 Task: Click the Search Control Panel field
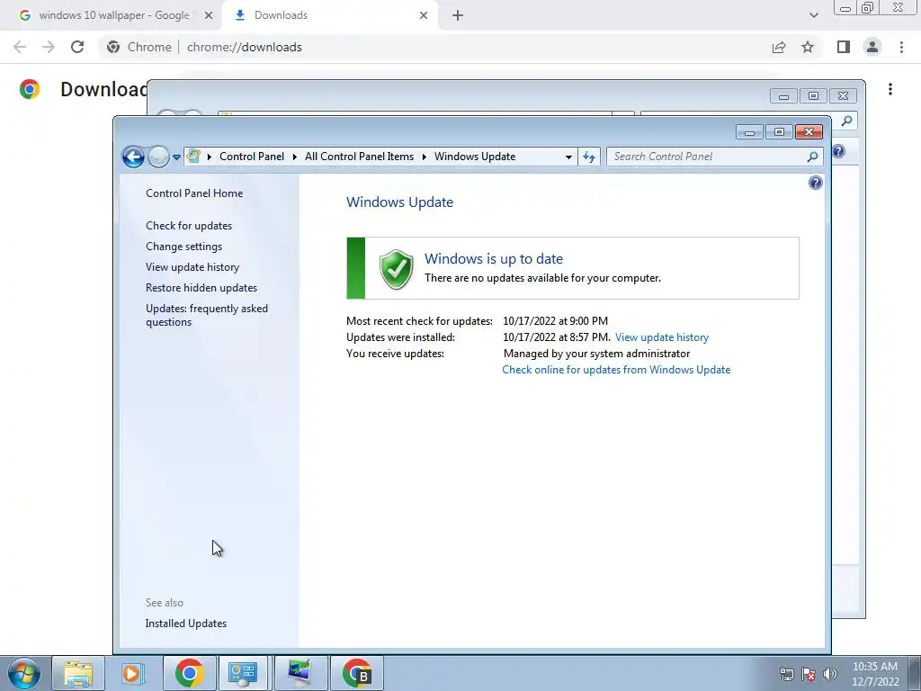tap(714, 157)
